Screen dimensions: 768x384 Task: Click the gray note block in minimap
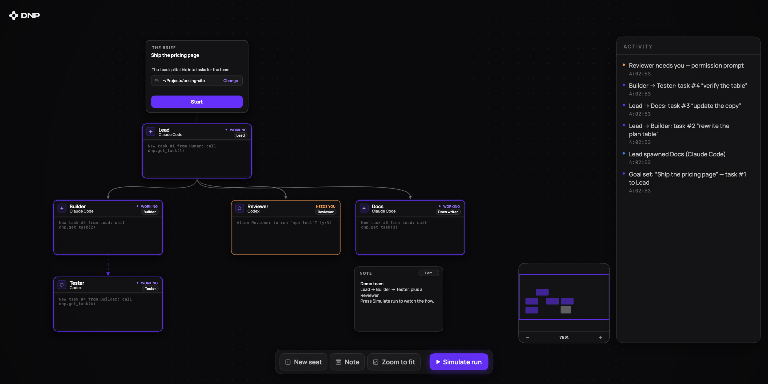(x=566, y=310)
